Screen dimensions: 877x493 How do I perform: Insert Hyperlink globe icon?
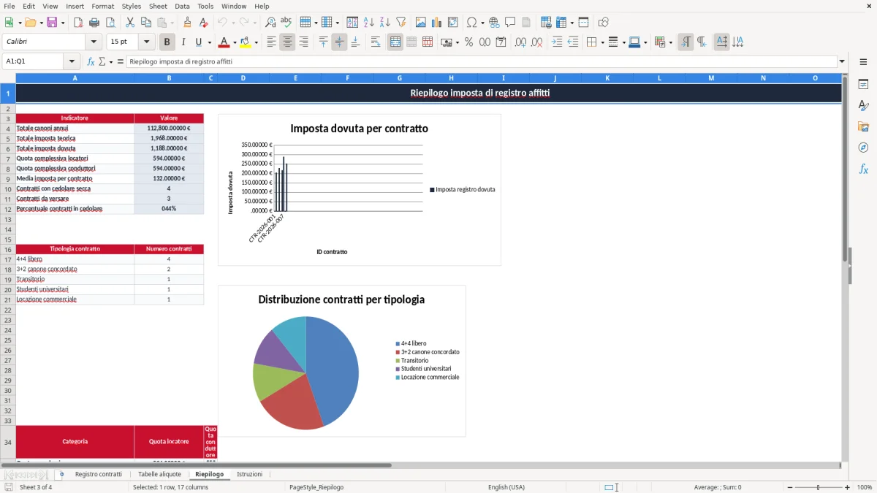coord(495,23)
